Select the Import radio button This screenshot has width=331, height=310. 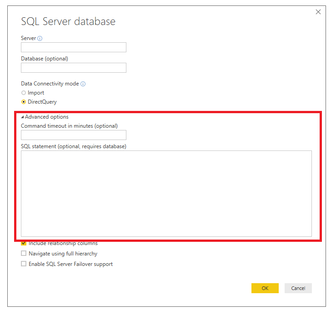(24, 93)
